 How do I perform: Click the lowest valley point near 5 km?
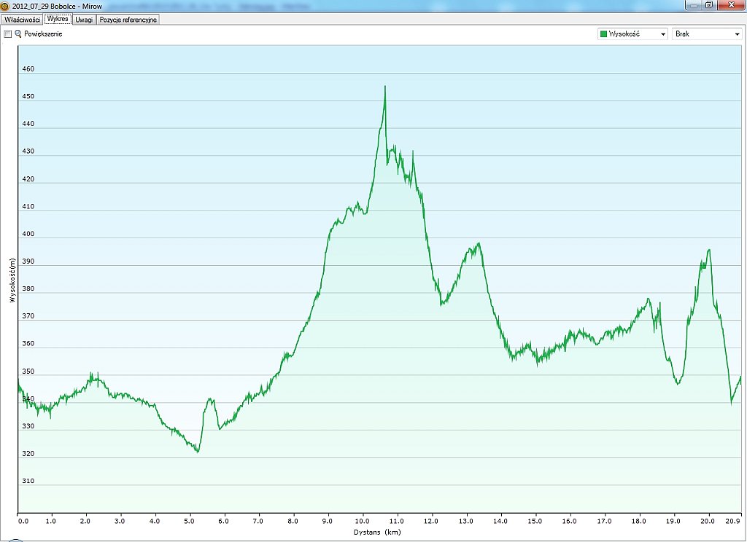(x=197, y=452)
